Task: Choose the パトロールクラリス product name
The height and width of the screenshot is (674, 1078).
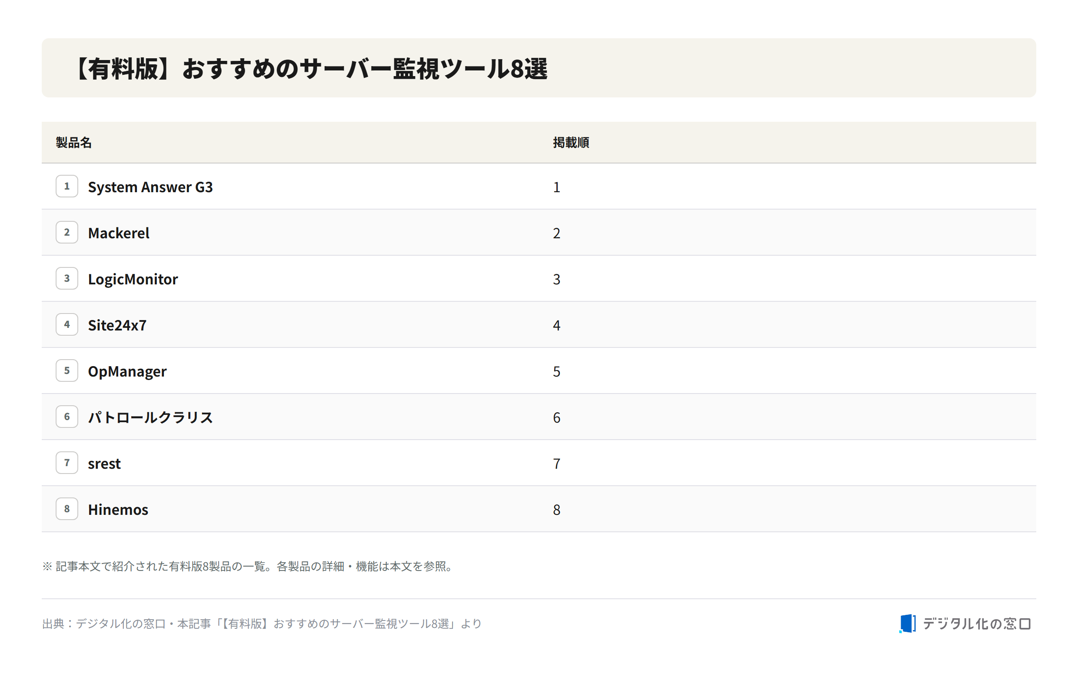Action: (150, 417)
